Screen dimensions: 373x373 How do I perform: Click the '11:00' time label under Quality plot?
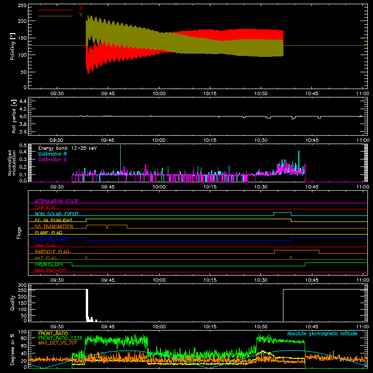[x=363, y=327]
